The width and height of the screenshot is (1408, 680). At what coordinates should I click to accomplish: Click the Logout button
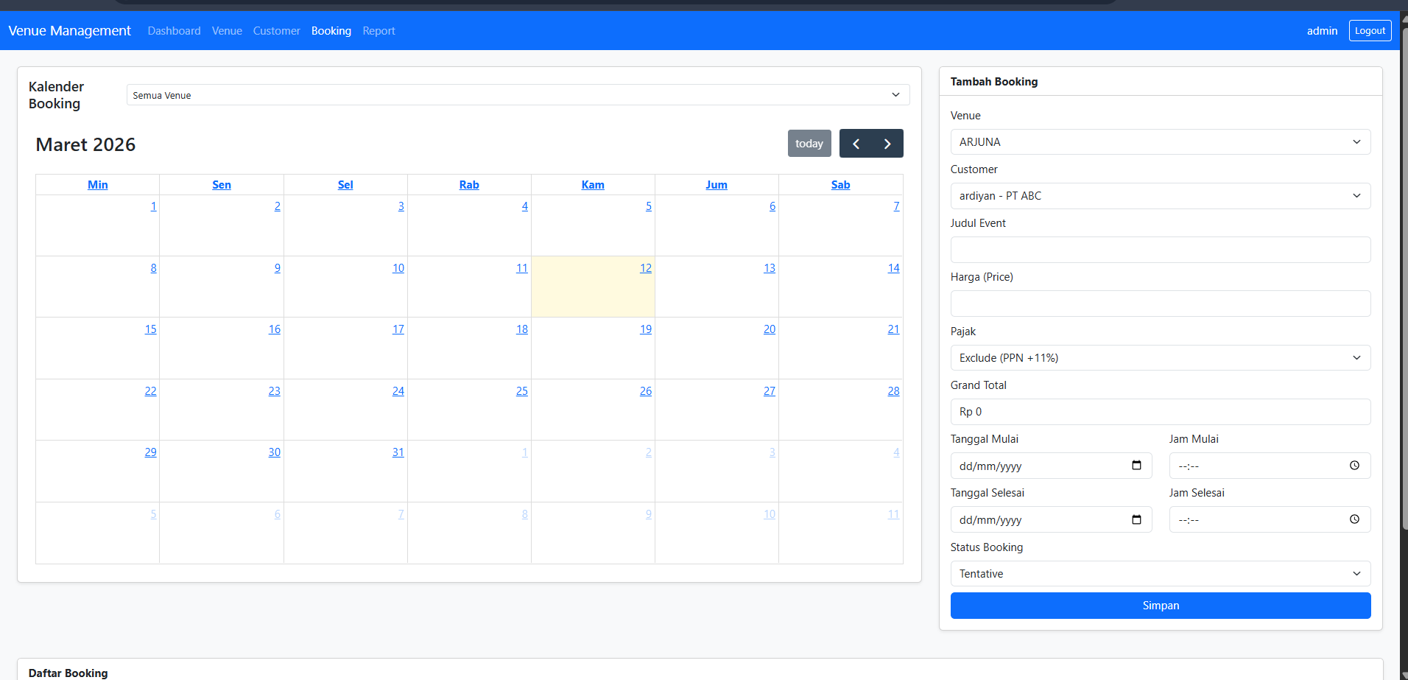(1370, 31)
